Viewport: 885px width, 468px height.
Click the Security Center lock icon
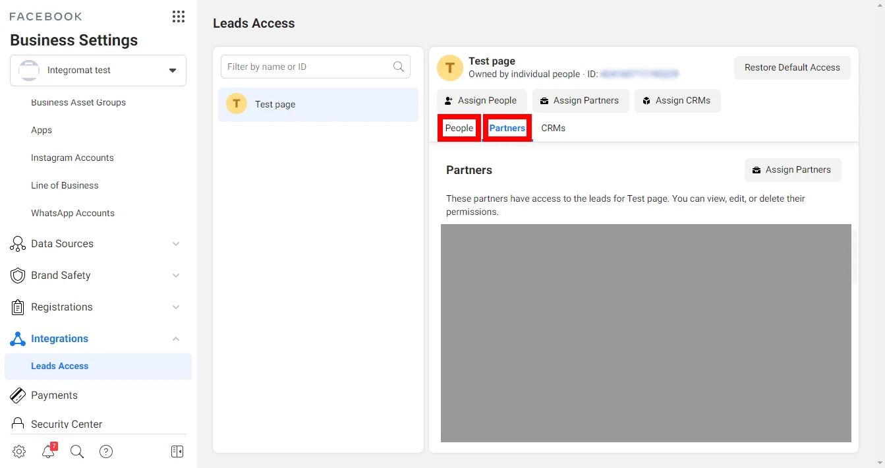18,424
